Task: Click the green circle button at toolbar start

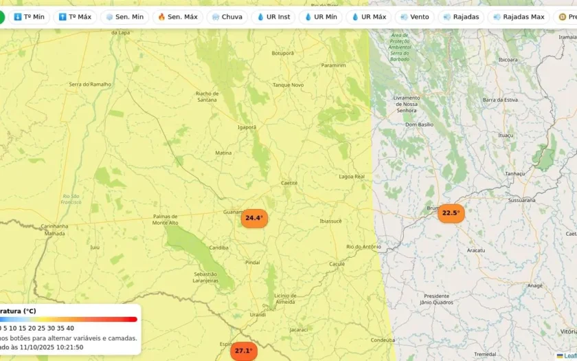Action: [x=1, y=17]
